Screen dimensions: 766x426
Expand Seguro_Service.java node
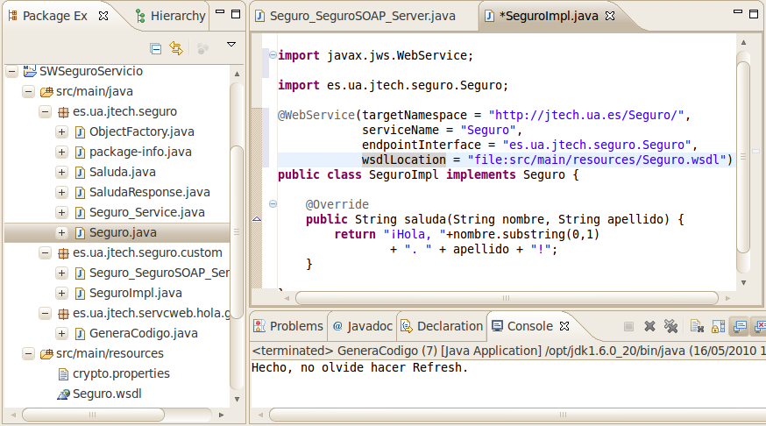coord(61,212)
